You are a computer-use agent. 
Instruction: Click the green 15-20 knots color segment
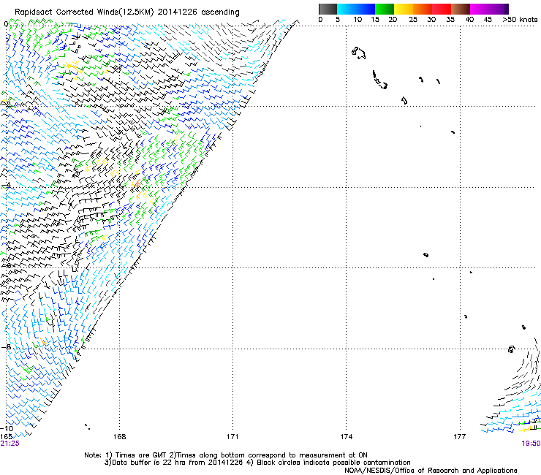(385, 9)
